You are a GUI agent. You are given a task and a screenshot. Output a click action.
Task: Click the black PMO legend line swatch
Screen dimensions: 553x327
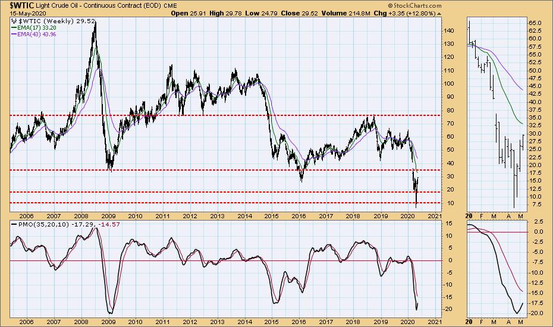pyautogui.click(x=14, y=224)
